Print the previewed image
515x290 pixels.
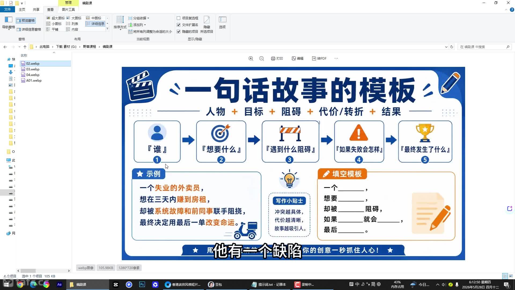pyautogui.click(x=277, y=59)
